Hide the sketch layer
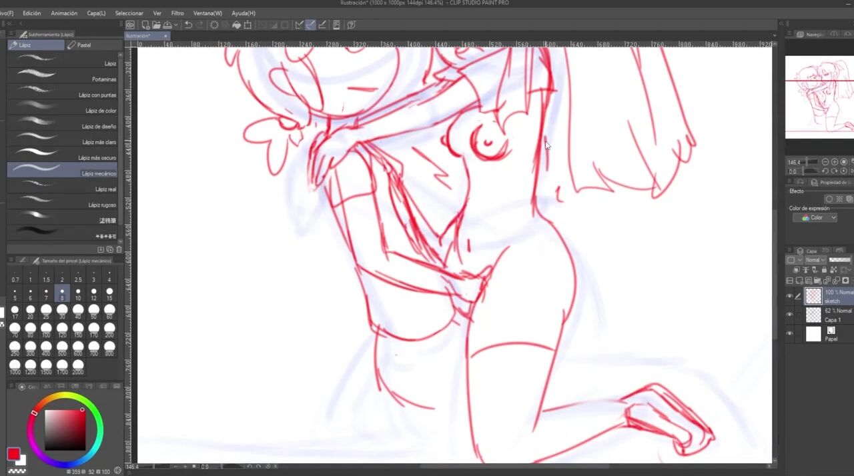This screenshot has width=854, height=476. (x=789, y=296)
